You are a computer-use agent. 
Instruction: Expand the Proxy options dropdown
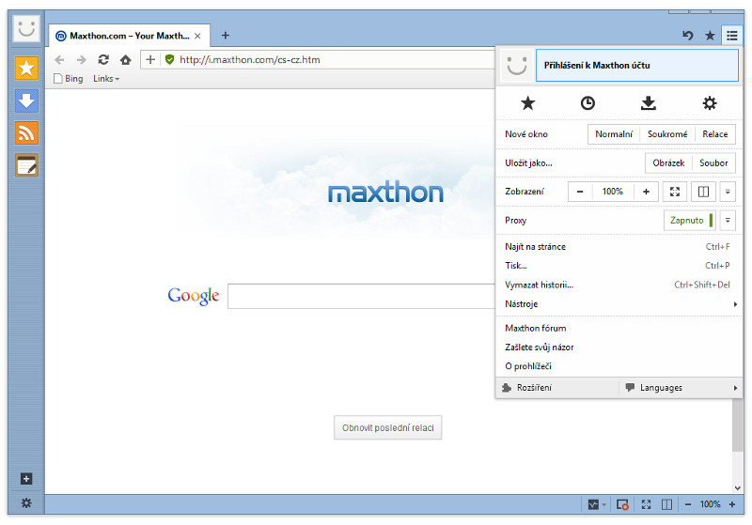coord(728,221)
